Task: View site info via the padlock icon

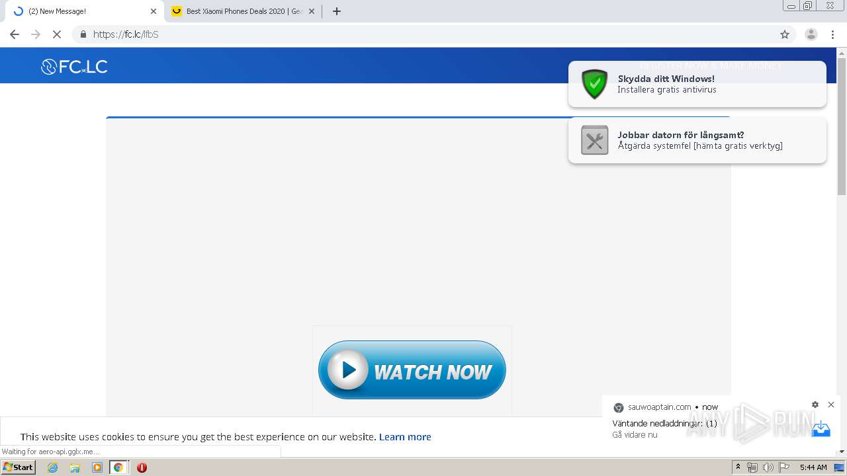Action: (83, 34)
